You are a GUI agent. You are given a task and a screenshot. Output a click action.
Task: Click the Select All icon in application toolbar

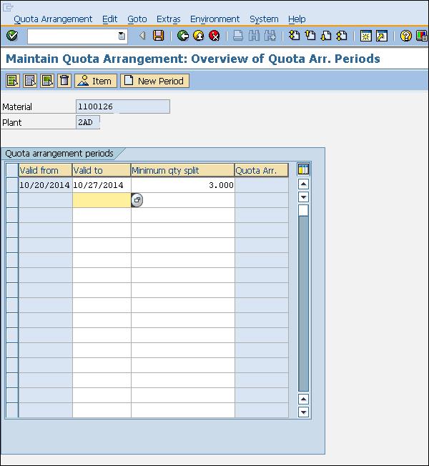tap(13, 81)
